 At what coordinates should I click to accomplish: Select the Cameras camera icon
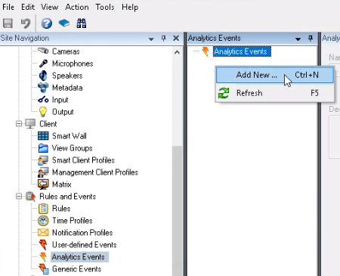43,51
